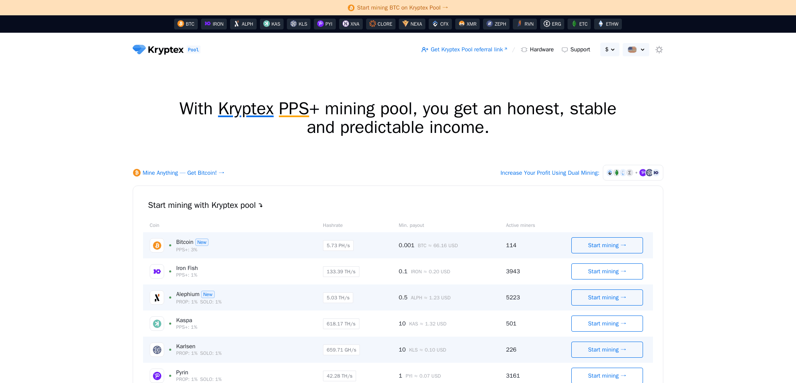796x383 pixels.
Task: Click the Bitcoin icon next to Mine Anything
Action: pos(136,173)
